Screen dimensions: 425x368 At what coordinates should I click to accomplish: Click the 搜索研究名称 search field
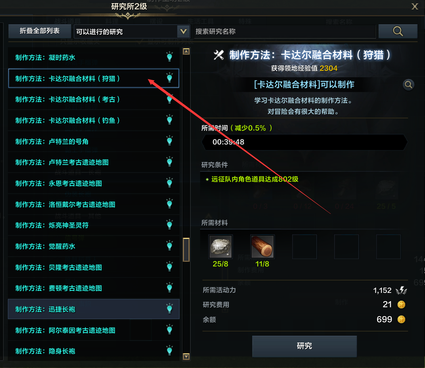tap(284, 31)
